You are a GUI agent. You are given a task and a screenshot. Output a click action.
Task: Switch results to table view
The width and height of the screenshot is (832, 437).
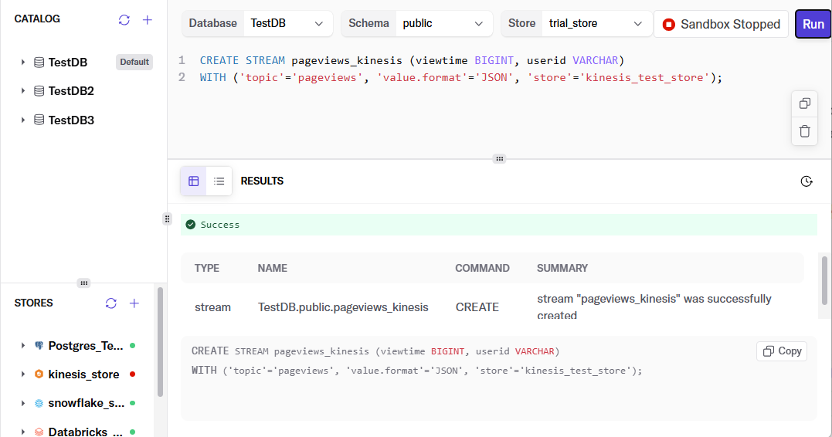(x=194, y=181)
